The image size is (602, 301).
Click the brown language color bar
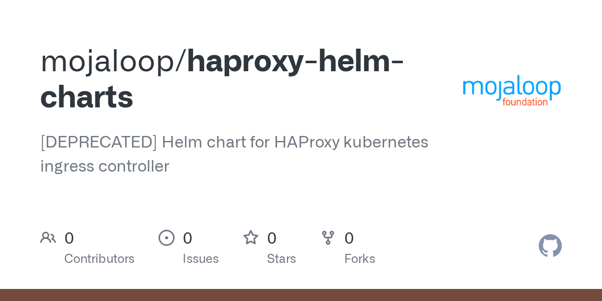pyautogui.click(x=301, y=295)
